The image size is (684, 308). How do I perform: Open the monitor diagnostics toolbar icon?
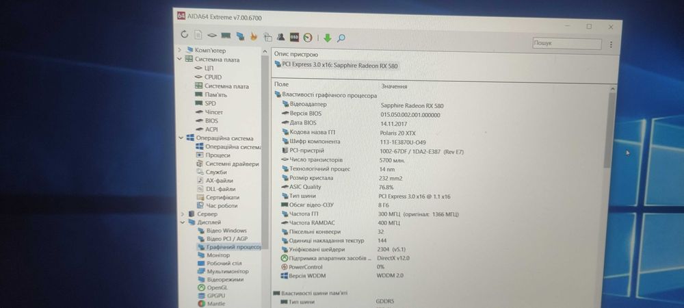tap(240, 36)
